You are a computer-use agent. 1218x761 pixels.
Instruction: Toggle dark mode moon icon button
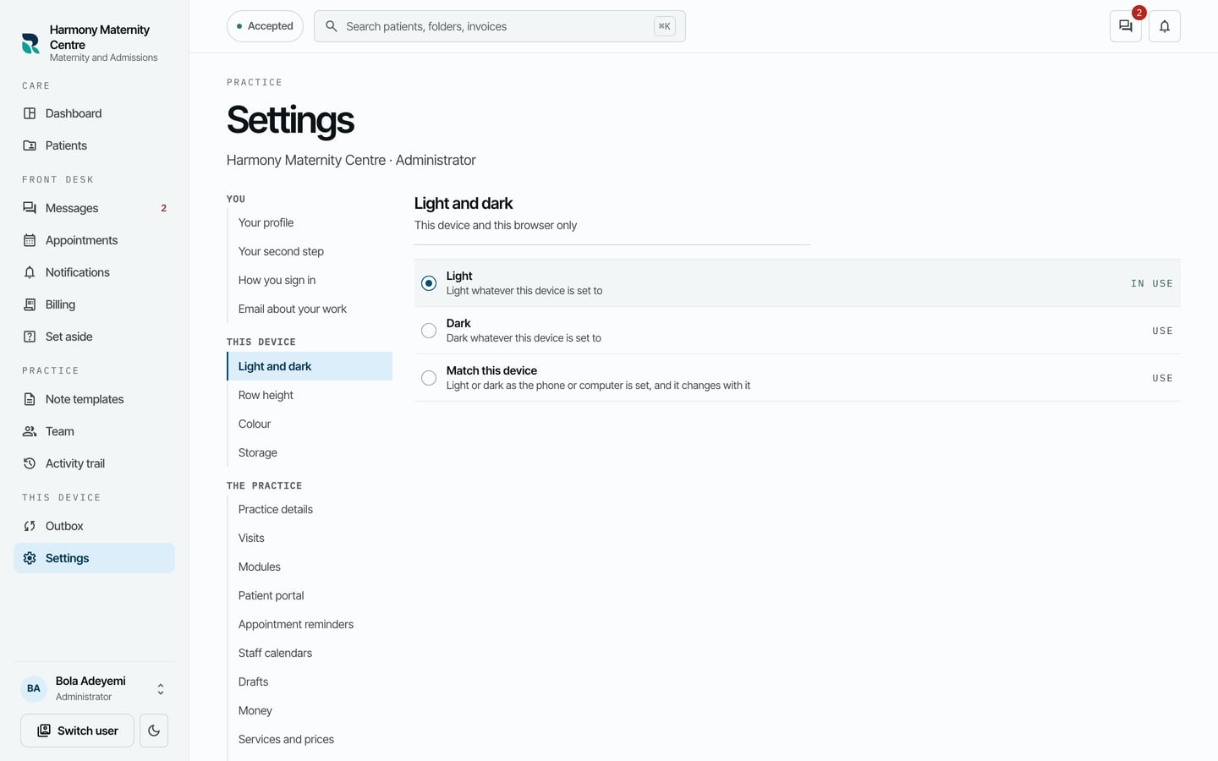pyautogui.click(x=154, y=731)
